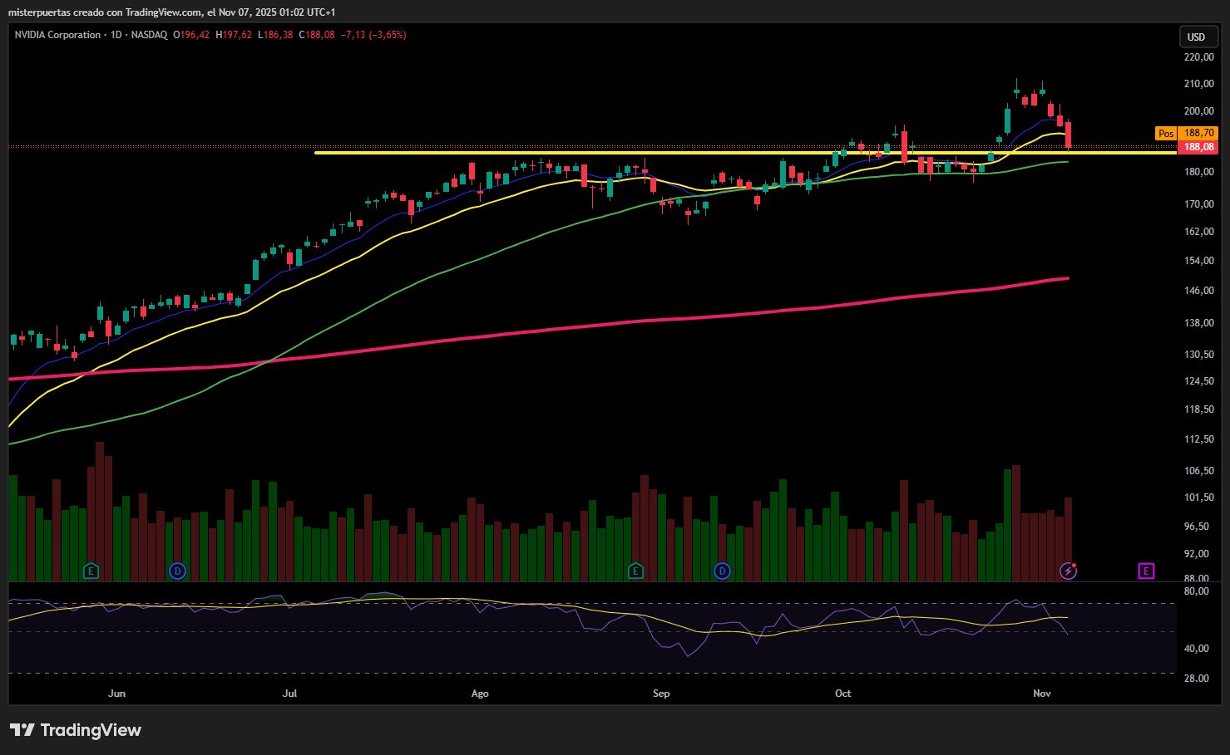Click the 96,50 price axis label
The width and height of the screenshot is (1230, 755).
pos(1196,527)
